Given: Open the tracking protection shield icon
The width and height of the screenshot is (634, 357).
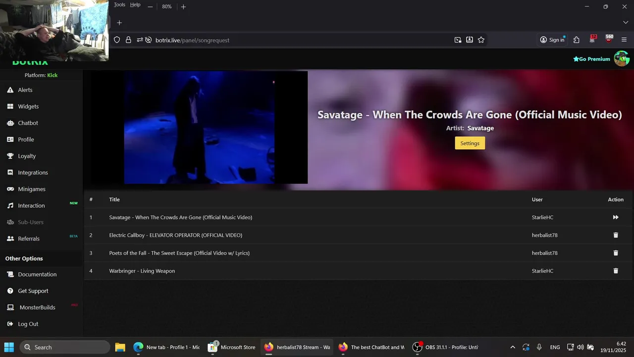Looking at the screenshot, I should [x=117, y=40].
